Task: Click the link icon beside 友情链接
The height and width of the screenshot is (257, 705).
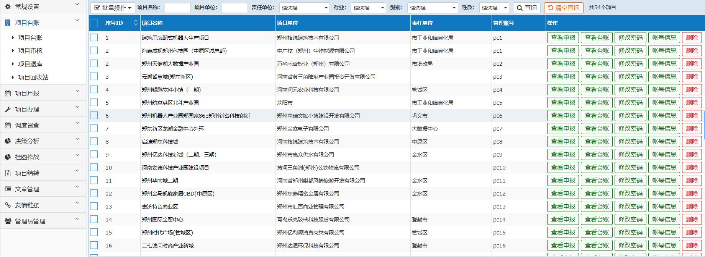Action: point(8,205)
